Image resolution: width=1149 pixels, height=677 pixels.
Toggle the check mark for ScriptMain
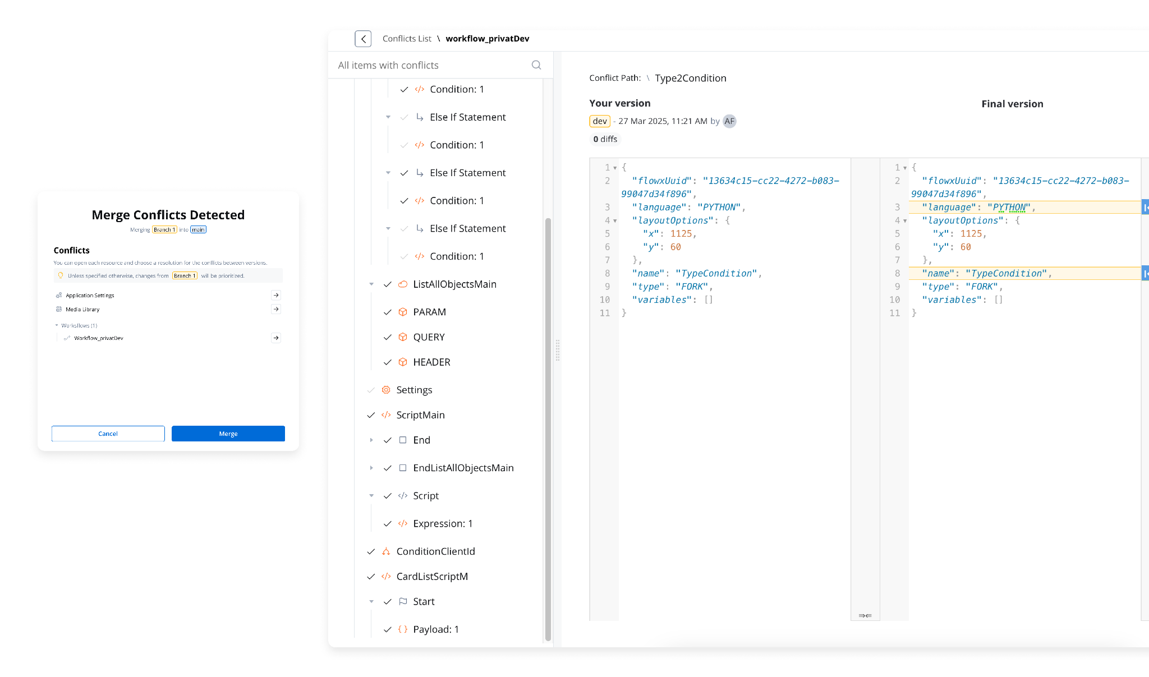(x=370, y=415)
